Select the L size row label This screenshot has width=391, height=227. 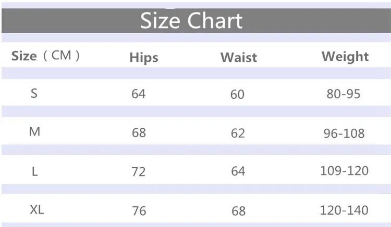(x=34, y=171)
